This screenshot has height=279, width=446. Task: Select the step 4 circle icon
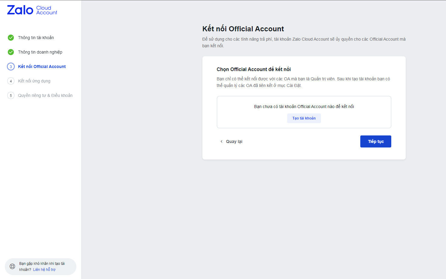(11, 81)
